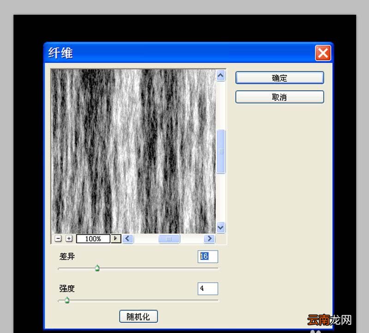Click the fiber texture preview image

tap(133, 151)
